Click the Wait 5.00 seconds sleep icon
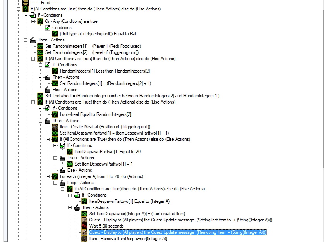This screenshot has width=324, height=242. [84, 226]
